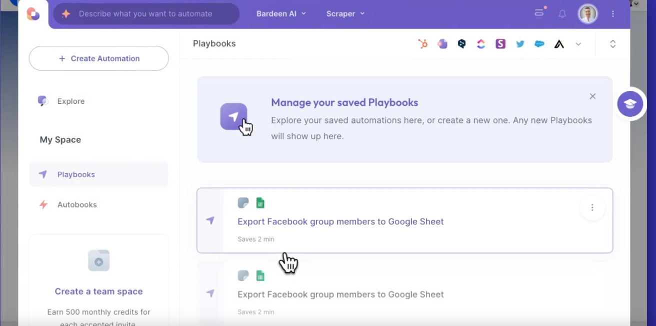656x326 pixels.
Task: Click the Create Automation button
Action: tap(99, 58)
